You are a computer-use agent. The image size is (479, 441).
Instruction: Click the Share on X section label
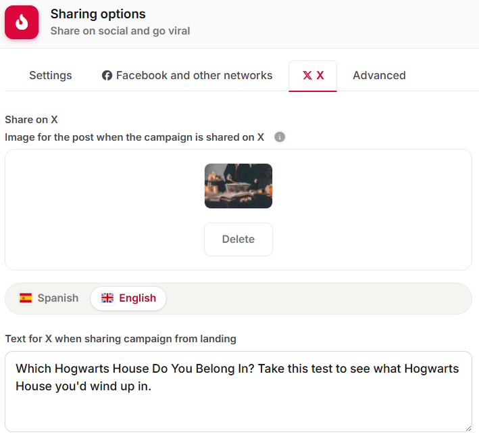[x=31, y=120]
